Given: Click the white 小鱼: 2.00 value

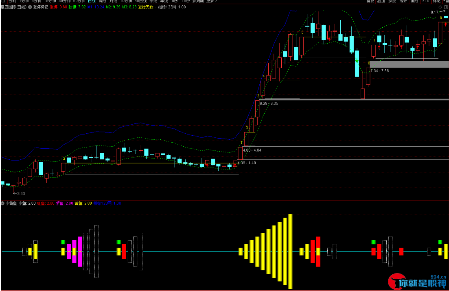Looking at the screenshot, I should [x=27, y=203].
